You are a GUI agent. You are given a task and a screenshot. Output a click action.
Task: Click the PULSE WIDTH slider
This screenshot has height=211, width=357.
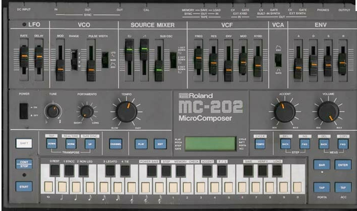click(91, 71)
